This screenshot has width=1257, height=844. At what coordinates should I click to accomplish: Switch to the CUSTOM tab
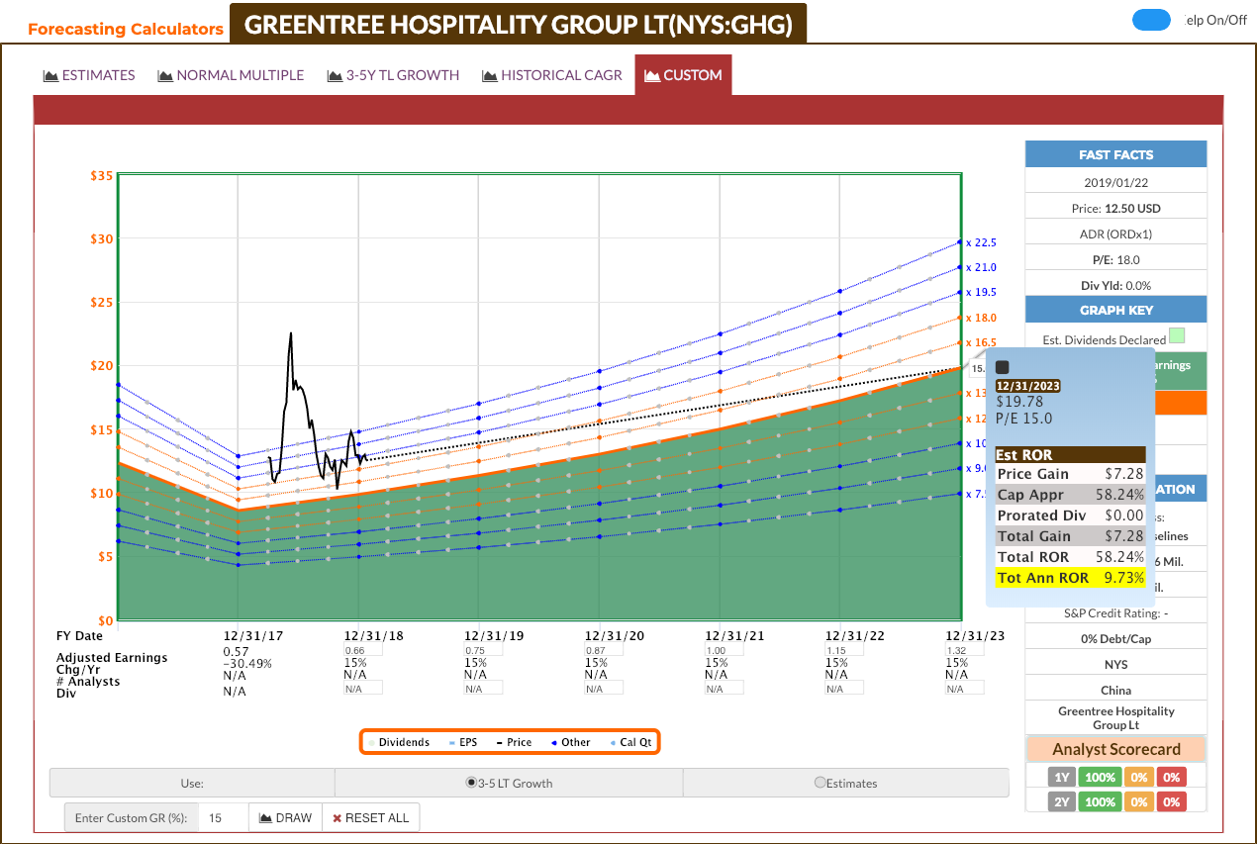683,74
